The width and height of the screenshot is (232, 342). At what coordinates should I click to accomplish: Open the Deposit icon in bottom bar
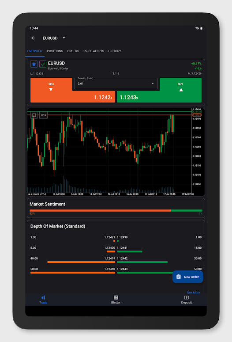187,300
